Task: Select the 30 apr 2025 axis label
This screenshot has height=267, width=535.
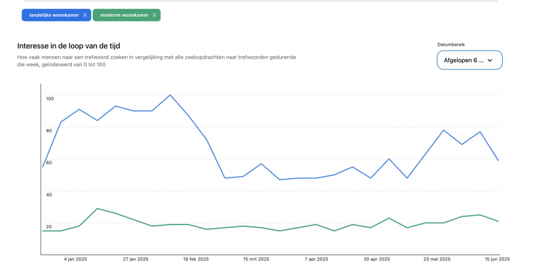Action: pos(376,259)
